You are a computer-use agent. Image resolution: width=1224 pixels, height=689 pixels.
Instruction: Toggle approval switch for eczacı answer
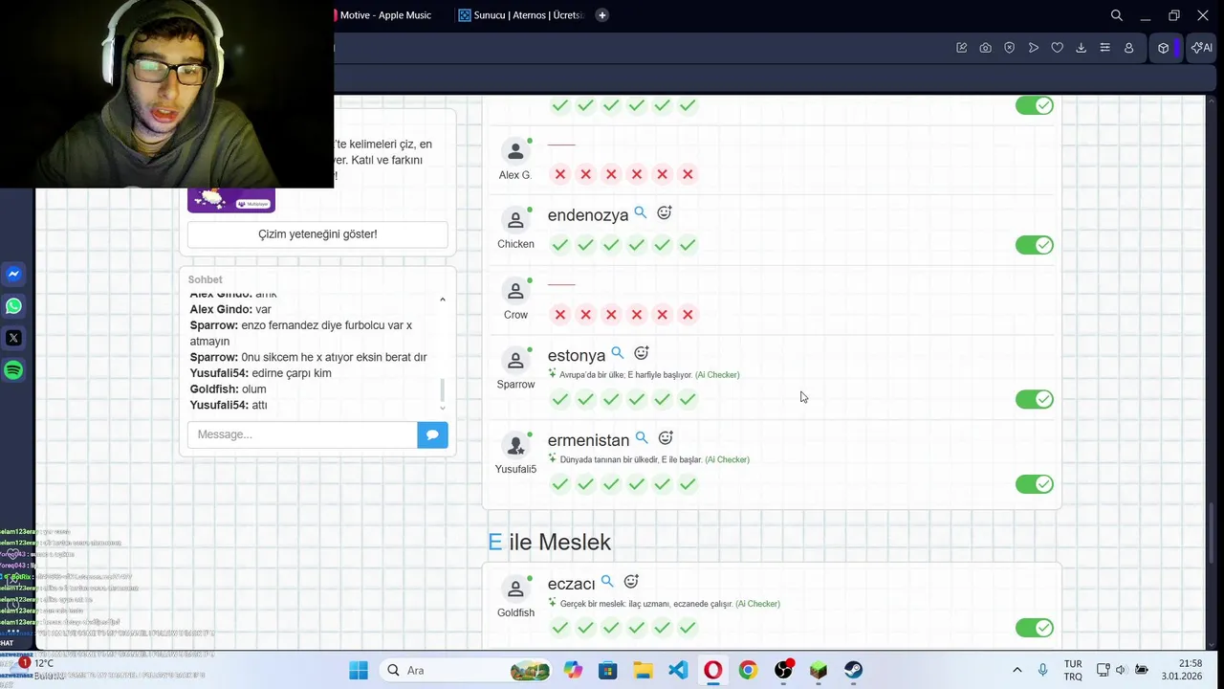(x=1035, y=628)
